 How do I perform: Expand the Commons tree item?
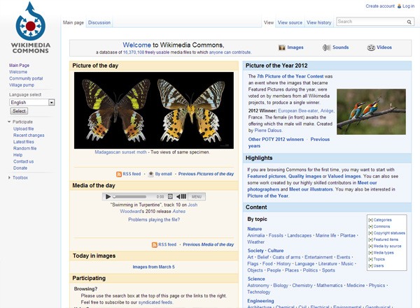(370, 226)
